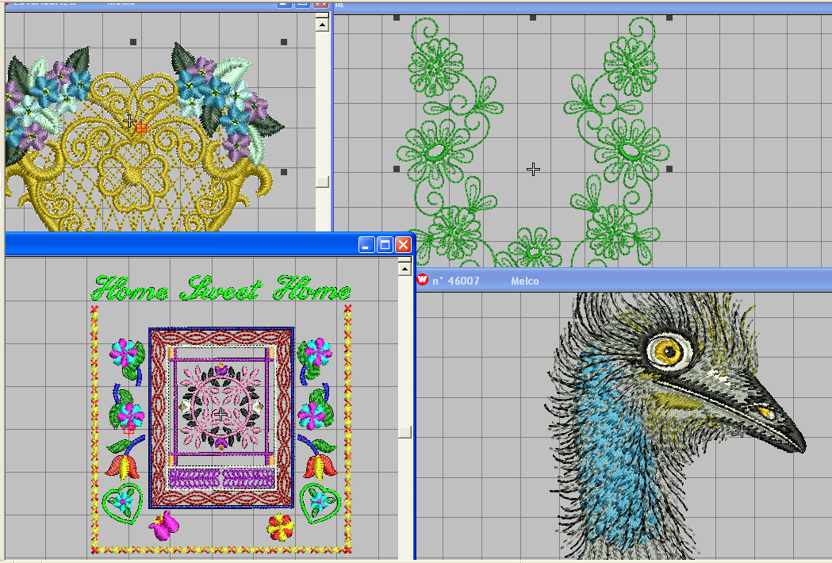This screenshot has width=832, height=563.
Task: Click the middle-left selection handle in green floral window
Action: 397,169
